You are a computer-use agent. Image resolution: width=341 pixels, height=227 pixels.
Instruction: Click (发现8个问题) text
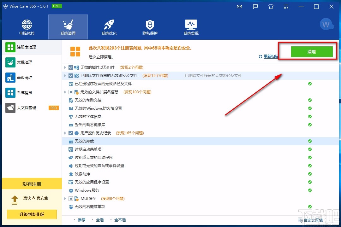113,199
